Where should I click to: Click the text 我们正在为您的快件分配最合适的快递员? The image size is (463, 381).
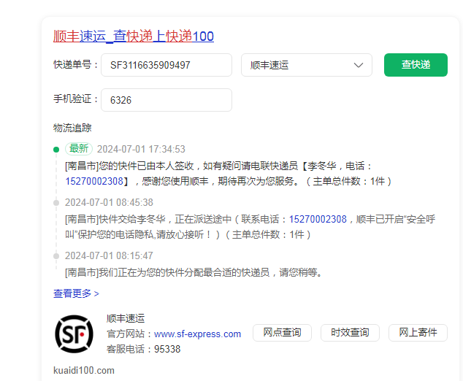pos(184,272)
